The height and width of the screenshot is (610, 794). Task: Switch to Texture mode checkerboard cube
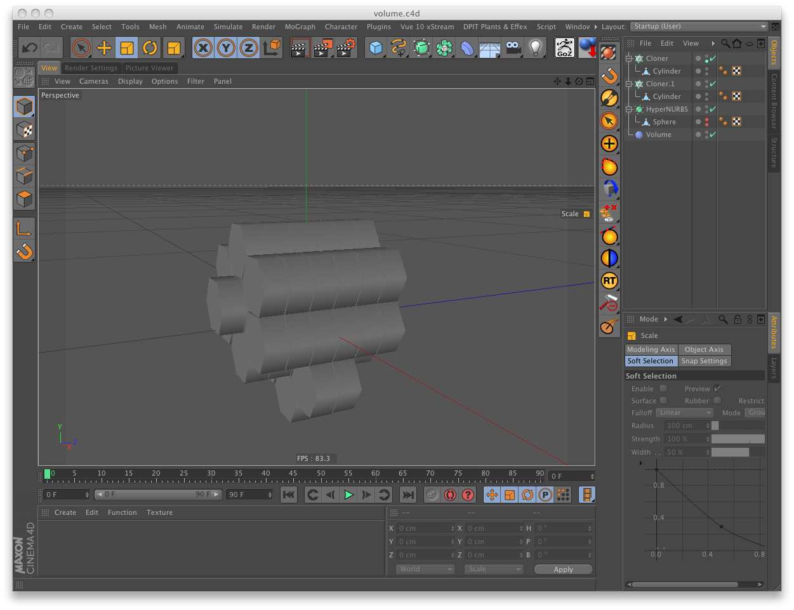(x=24, y=130)
